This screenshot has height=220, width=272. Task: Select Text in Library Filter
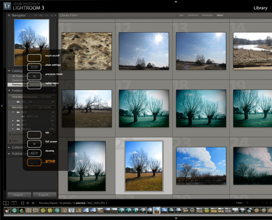pyautogui.click(x=181, y=15)
